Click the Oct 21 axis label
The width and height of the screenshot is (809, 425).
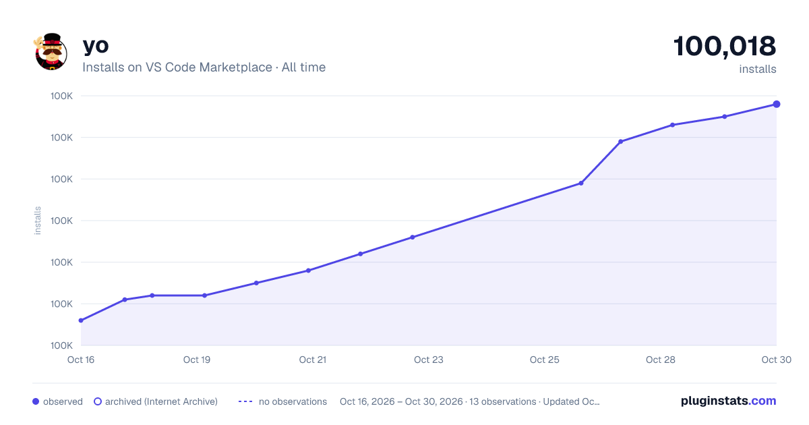(313, 360)
